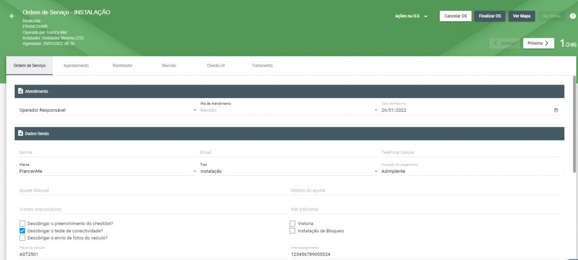This screenshot has height=260, width=578.
Task: Click the Dados Gerais section document icon
Action: click(x=21, y=133)
